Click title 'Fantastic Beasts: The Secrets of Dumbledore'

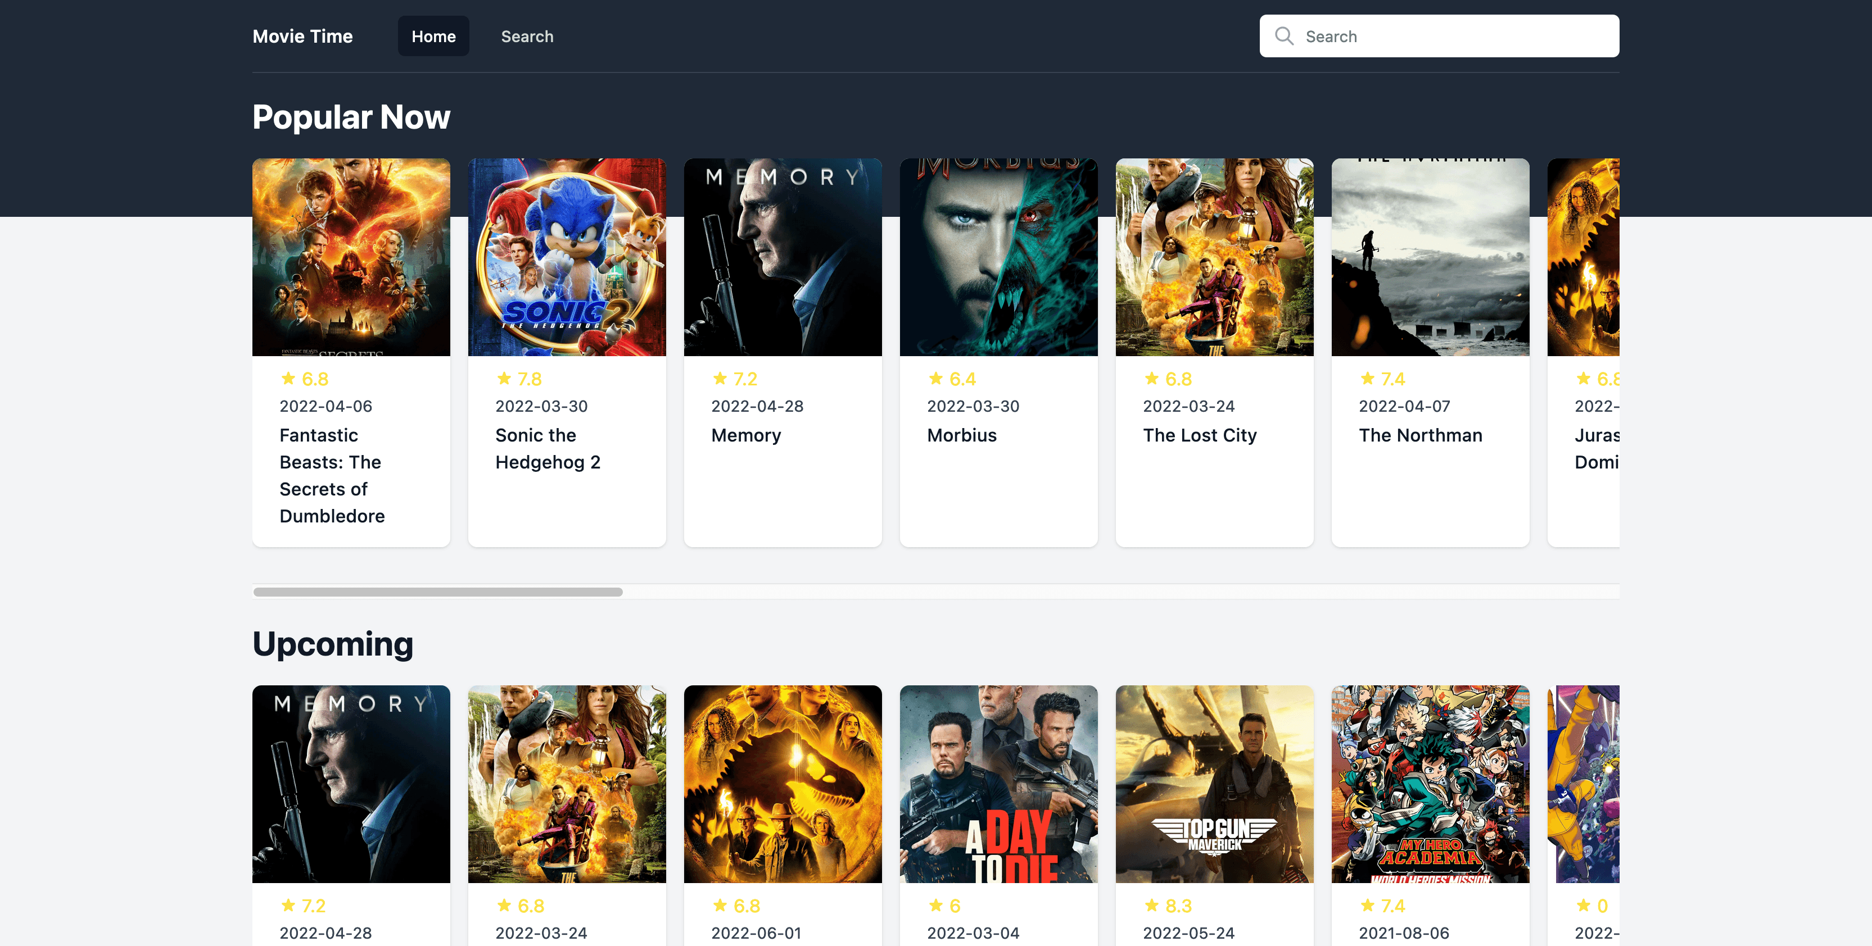click(332, 476)
